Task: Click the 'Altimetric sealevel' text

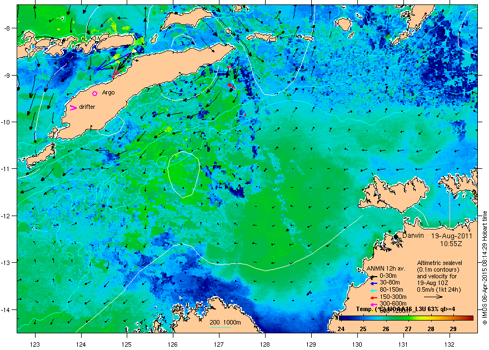Action: (440, 263)
